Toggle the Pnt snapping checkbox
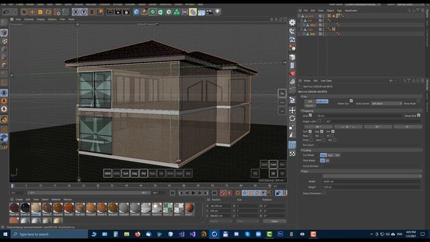This screenshot has height=242, width=430. [x=333, y=132]
